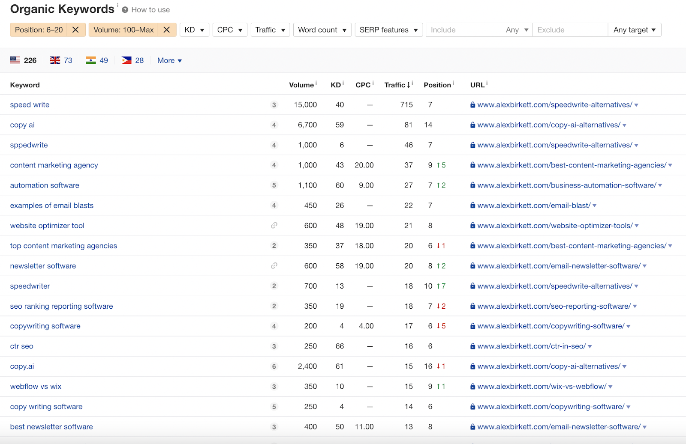686x444 pixels.
Task: Select the India flag results
Action: pyautogui.click(x=97, y=60)
